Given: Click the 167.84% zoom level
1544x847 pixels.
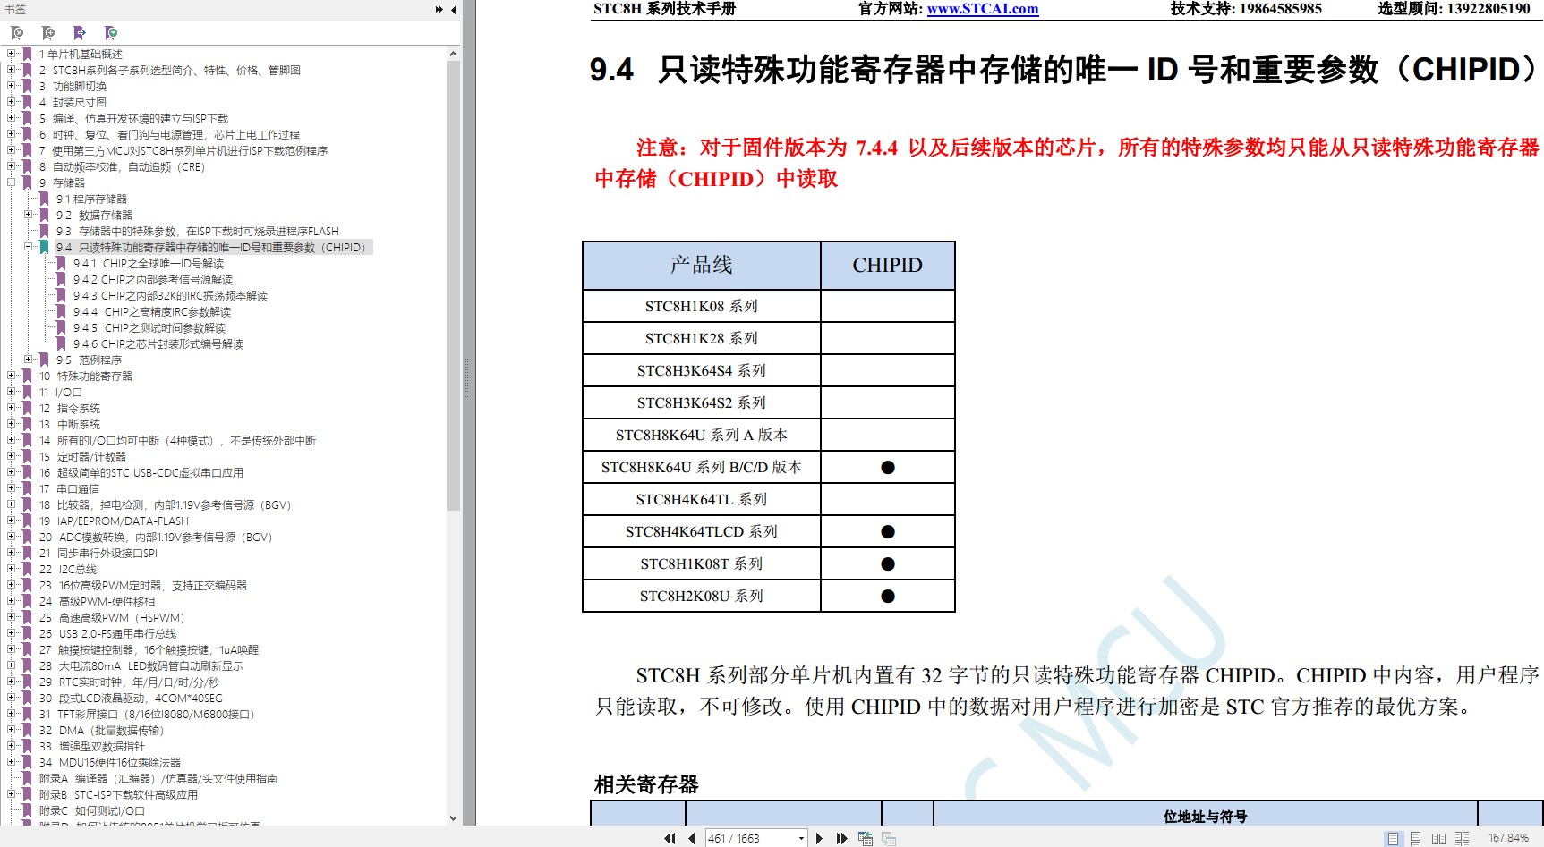Looking at the screenshot, I should point(1508,838).
